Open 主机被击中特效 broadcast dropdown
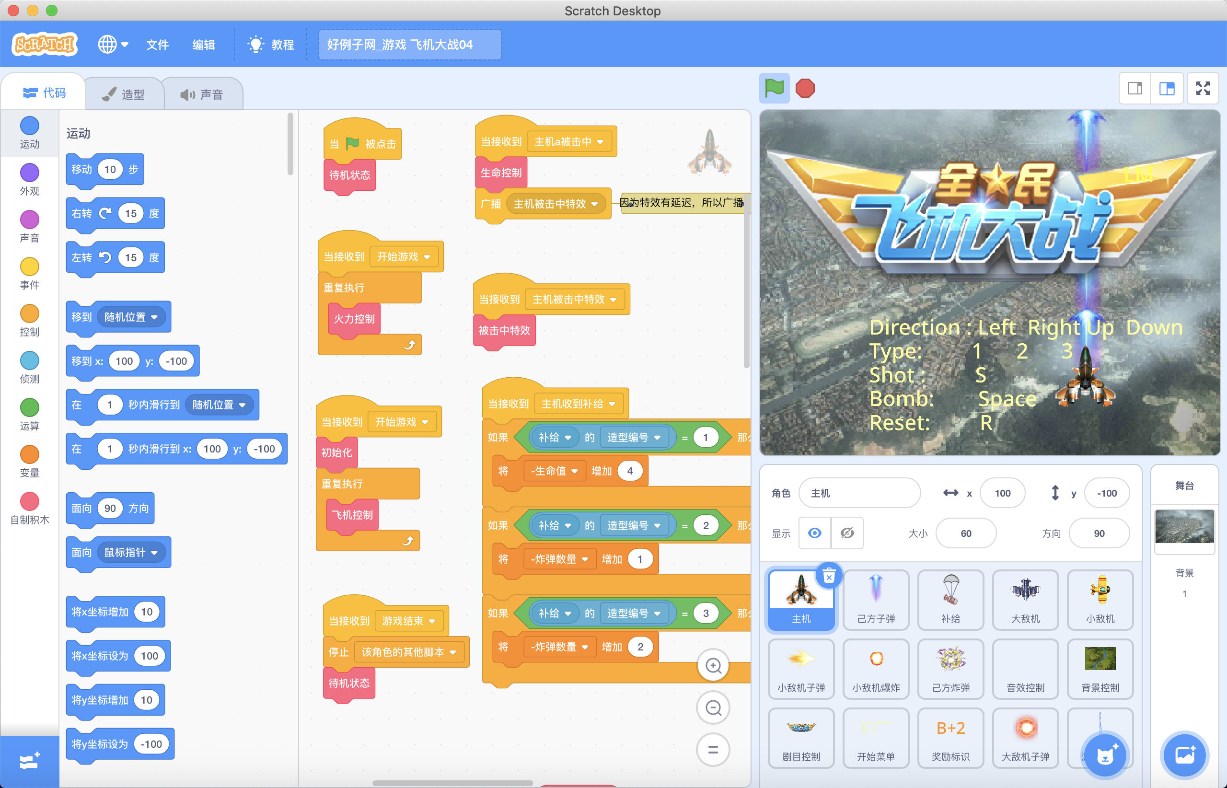Viewport: 1227px width, 788px height. 556,204
